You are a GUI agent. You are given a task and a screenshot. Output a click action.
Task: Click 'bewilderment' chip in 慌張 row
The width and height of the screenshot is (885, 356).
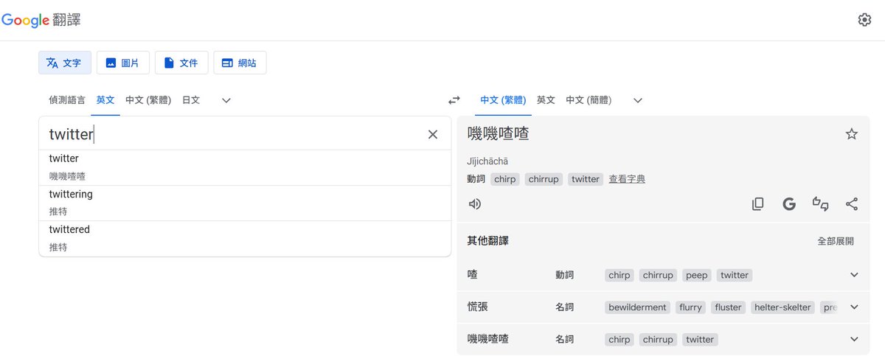click(x=638, y=307)
